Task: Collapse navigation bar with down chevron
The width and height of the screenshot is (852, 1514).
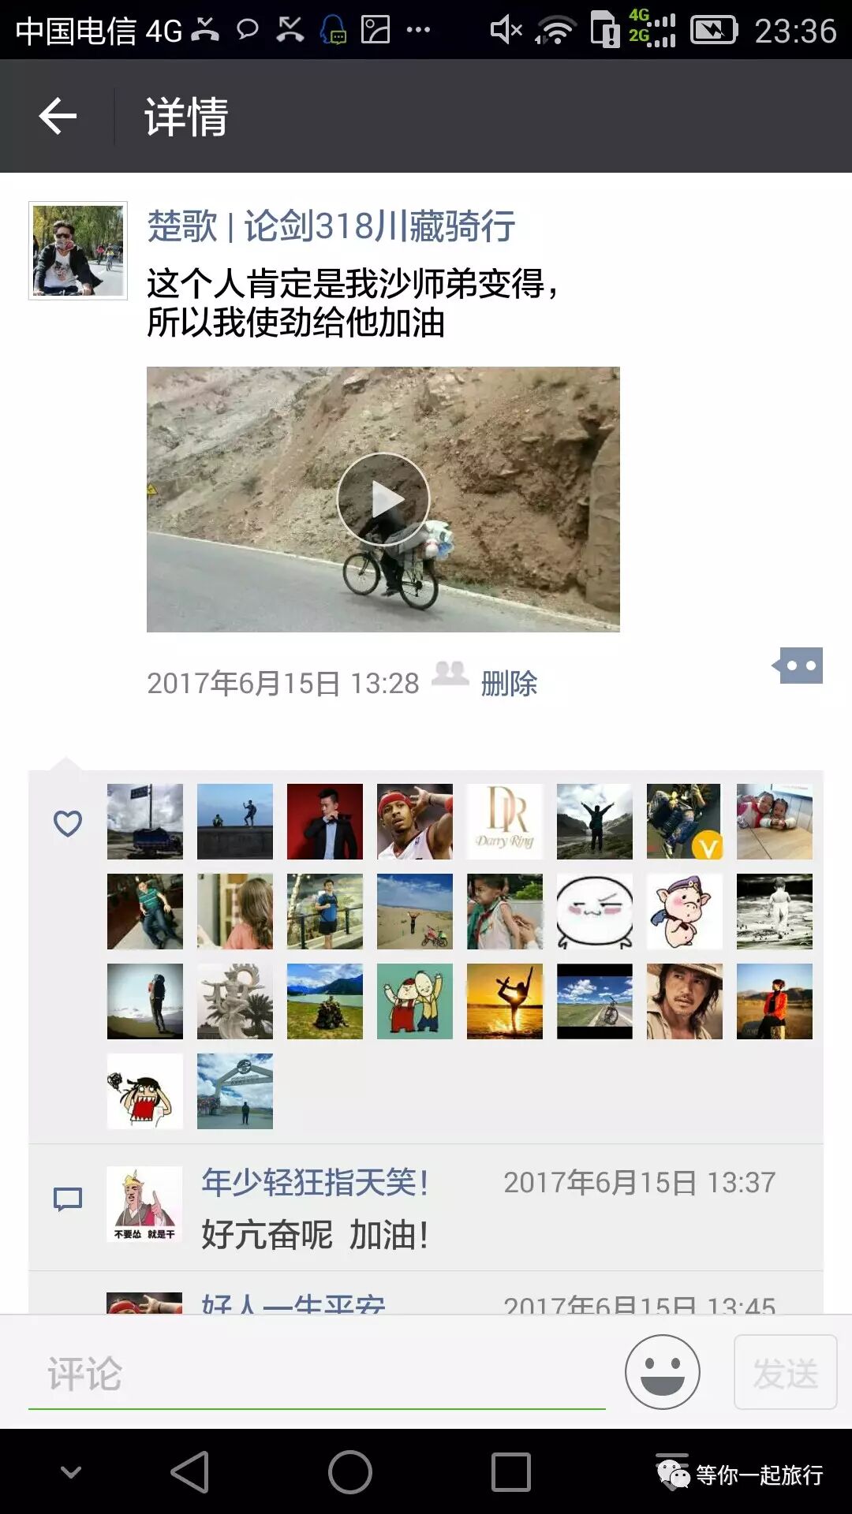Action: pos(71,1472)
